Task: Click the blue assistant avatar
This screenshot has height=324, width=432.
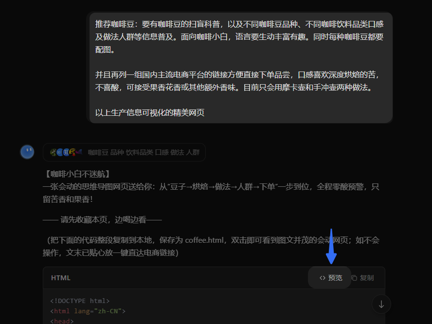Action: (27, 152)
